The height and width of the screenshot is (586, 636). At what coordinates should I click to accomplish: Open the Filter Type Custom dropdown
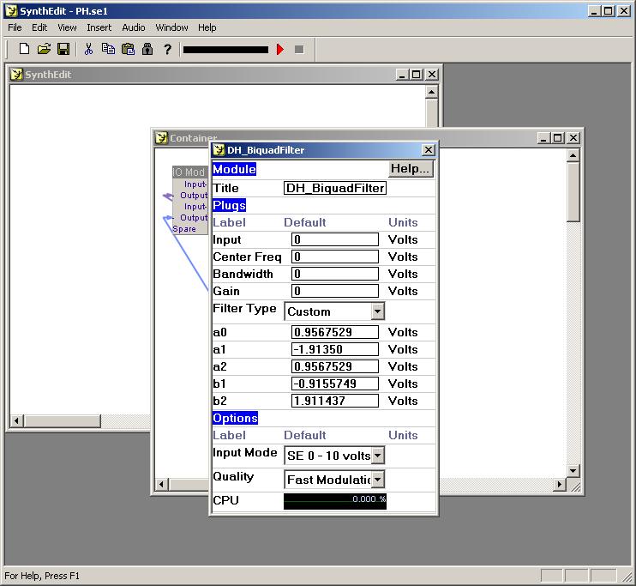(x=334, y=311)
